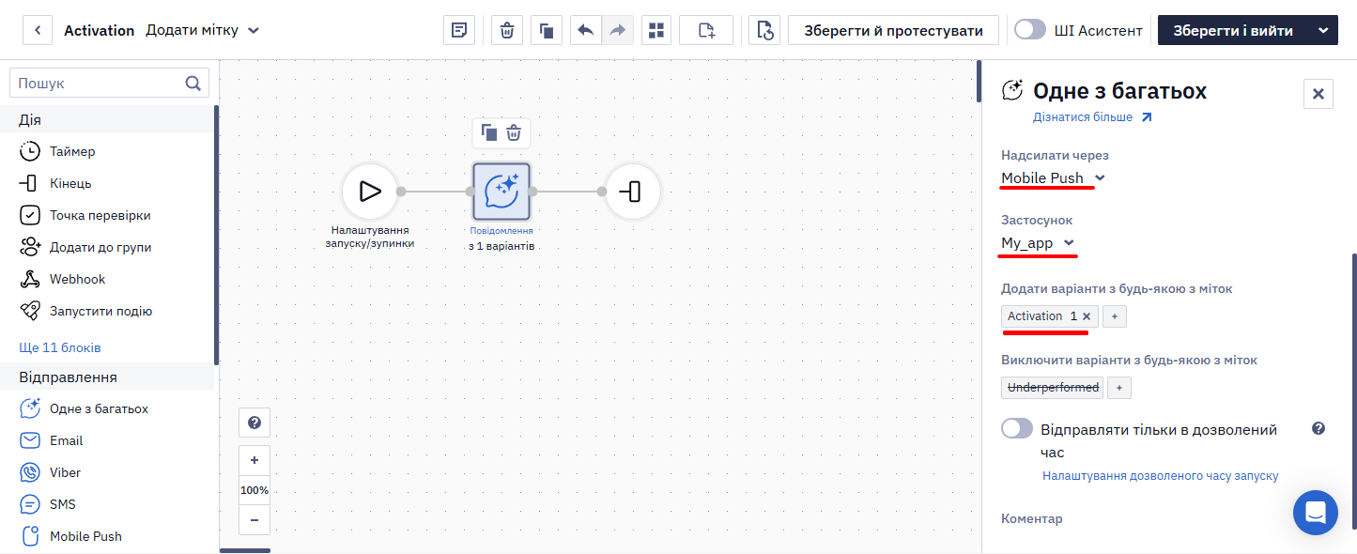Screen dimensions: 1357x554
Task: Open the canvas help question mark
Action: coord(254,423)
